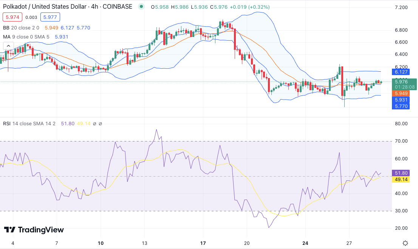Click the spread value 0.003
418x249 pixels.
point(31,17)
